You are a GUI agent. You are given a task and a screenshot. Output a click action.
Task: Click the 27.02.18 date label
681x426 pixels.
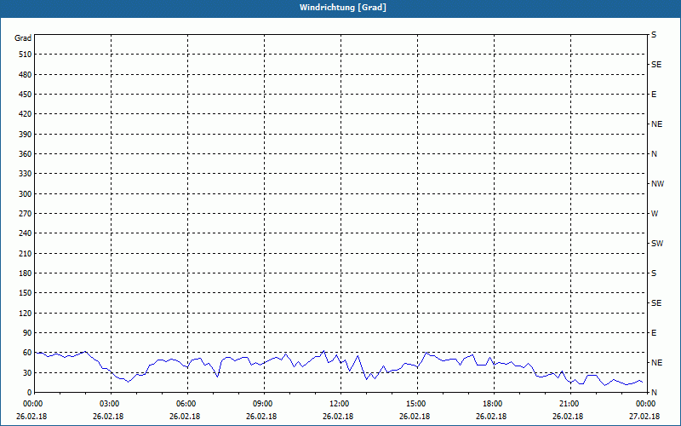pyautogui.click(x=644, y=417)
